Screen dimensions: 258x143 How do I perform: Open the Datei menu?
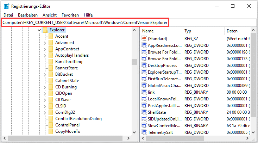tap(8, 15)
